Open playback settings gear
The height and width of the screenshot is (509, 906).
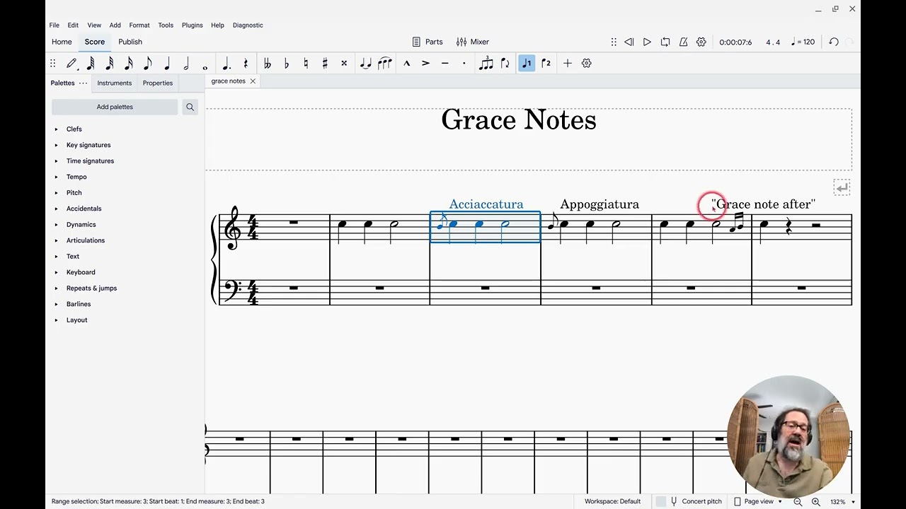click(701, 42)
